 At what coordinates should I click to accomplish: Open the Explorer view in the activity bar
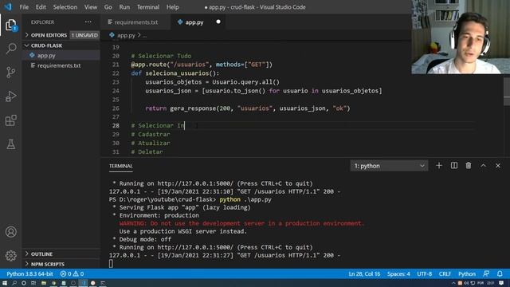(10, 25)
